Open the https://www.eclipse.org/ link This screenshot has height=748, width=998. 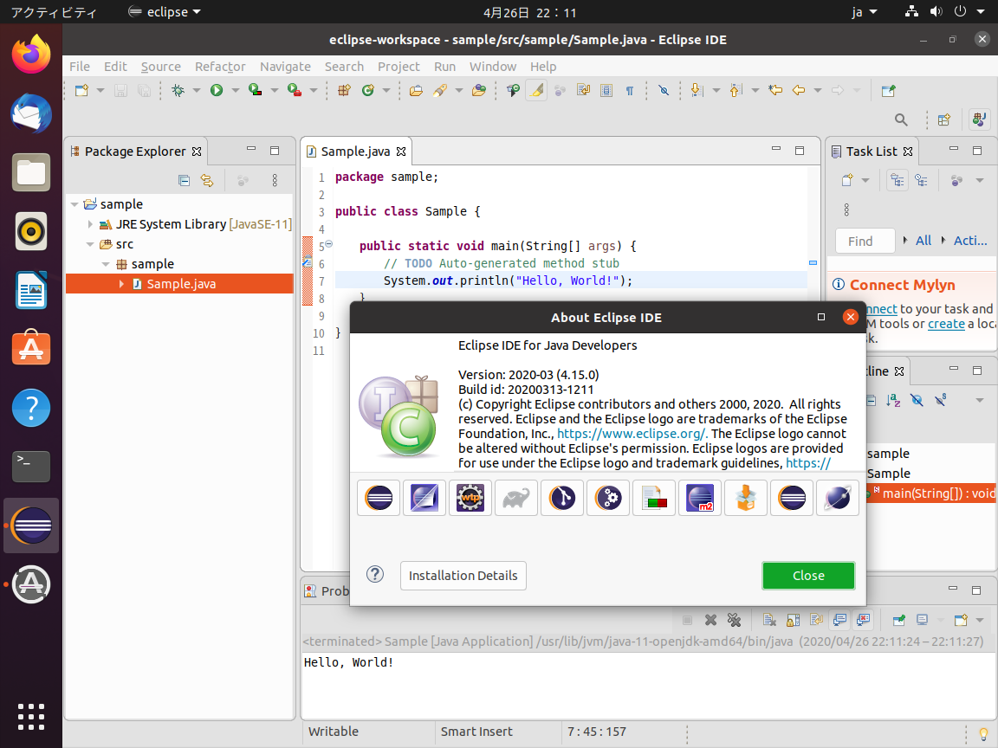(x=632, y=434)
